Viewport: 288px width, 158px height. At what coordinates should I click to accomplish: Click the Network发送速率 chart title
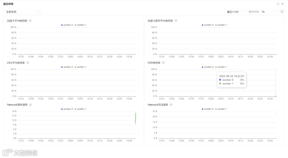158,105
